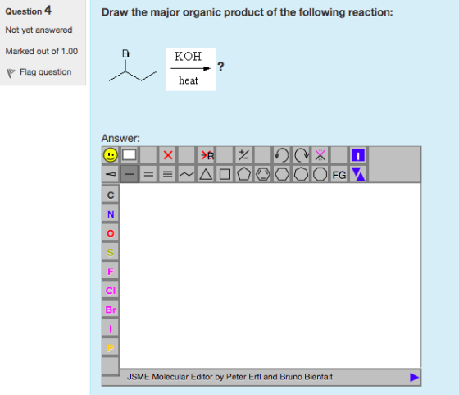
Task: Click the redo arrow icon
Action: click(302, 155)
